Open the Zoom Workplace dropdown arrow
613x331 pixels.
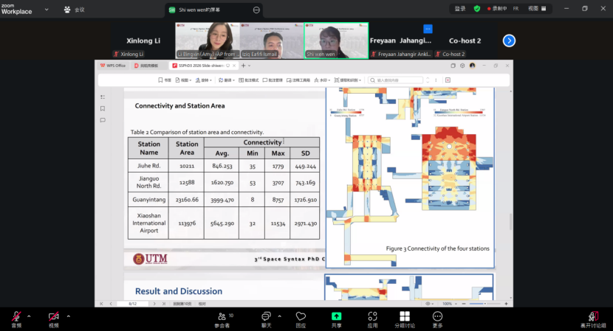47,10
